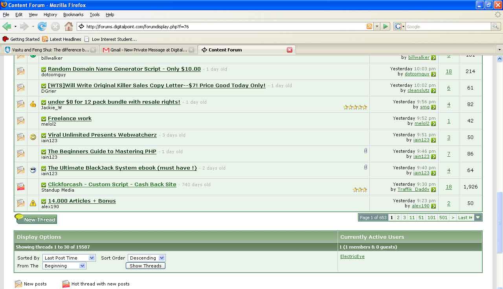Reload the current page

click(42, 27)
